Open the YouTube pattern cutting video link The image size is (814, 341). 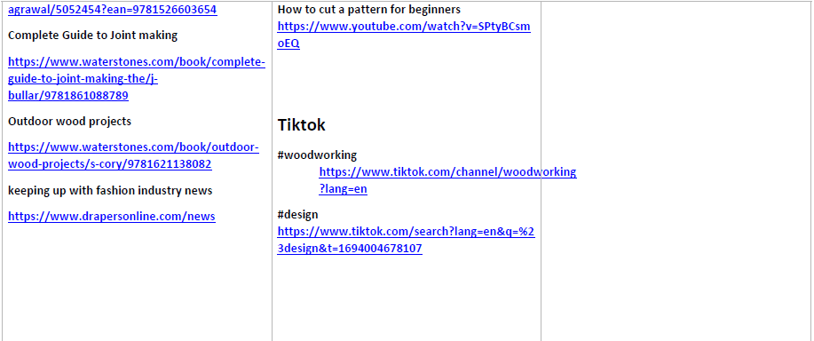[x=404, y=36]
